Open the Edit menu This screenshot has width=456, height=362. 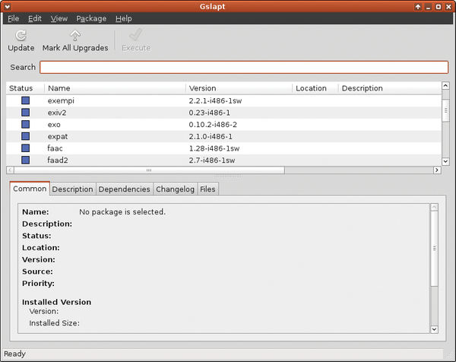(x=35, y=18)
